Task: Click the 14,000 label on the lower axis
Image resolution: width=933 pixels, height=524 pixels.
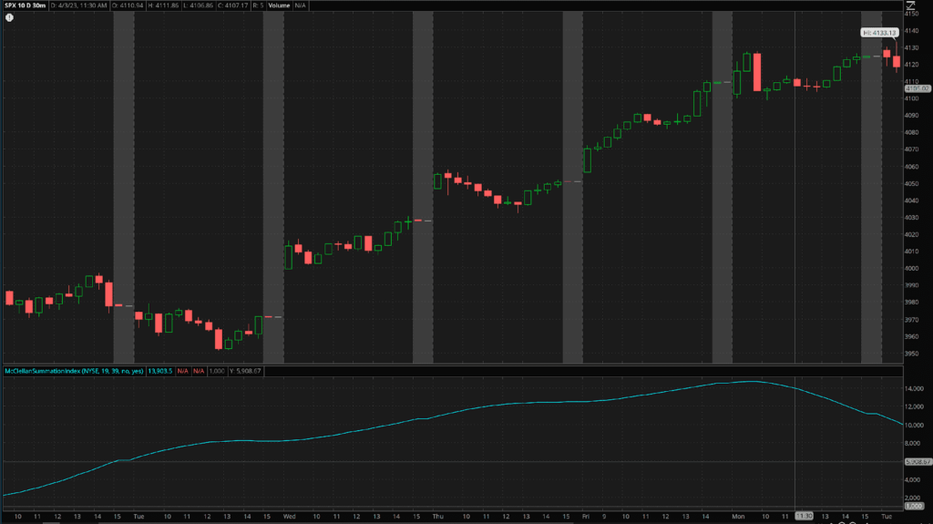Action: tap(914, 389)
